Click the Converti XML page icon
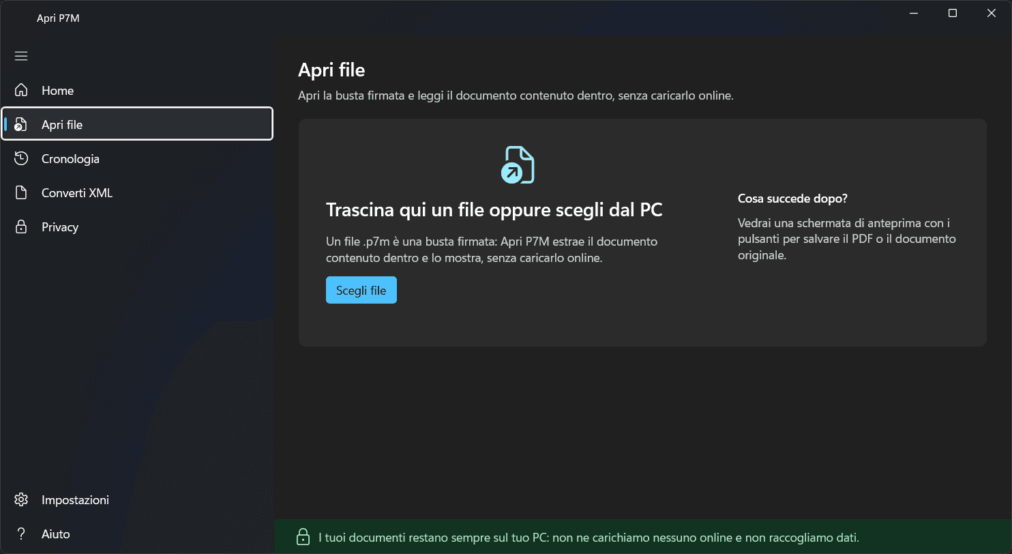 [21, 192]
